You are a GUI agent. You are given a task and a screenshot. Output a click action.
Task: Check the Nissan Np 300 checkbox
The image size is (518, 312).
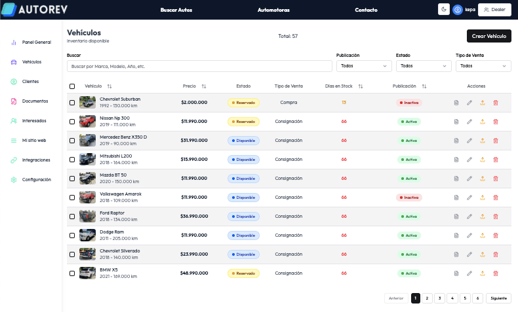[72, 122]
